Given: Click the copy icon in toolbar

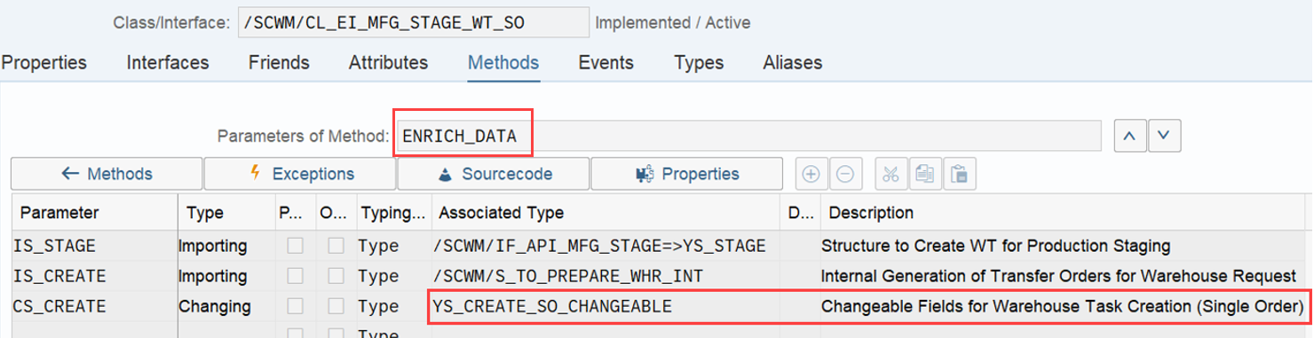Looking at the screenshot, I should (925, 174).
